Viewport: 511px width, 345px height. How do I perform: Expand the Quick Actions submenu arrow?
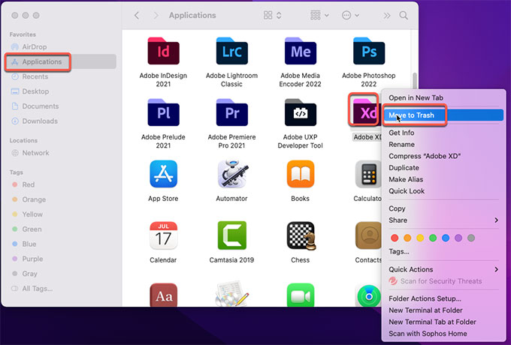click(496, 269)
